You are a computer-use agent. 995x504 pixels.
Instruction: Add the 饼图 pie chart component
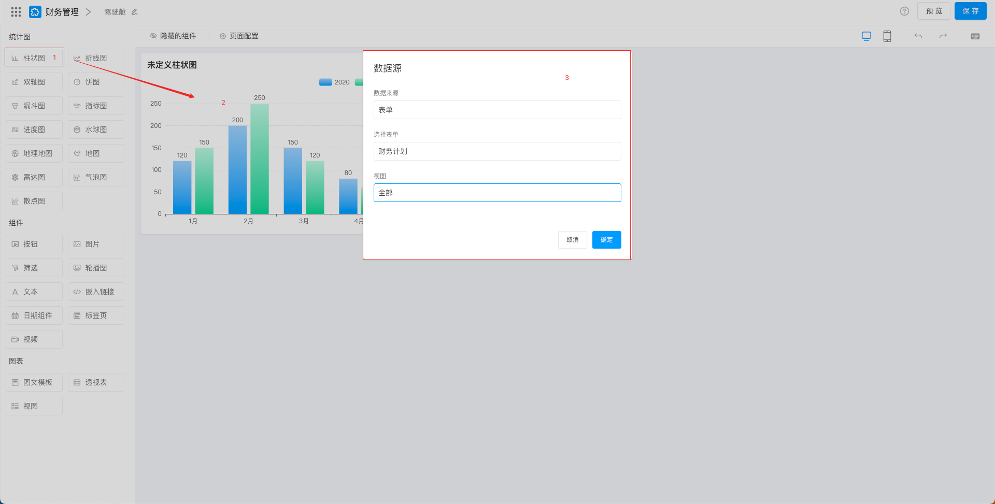click(96, 82)
